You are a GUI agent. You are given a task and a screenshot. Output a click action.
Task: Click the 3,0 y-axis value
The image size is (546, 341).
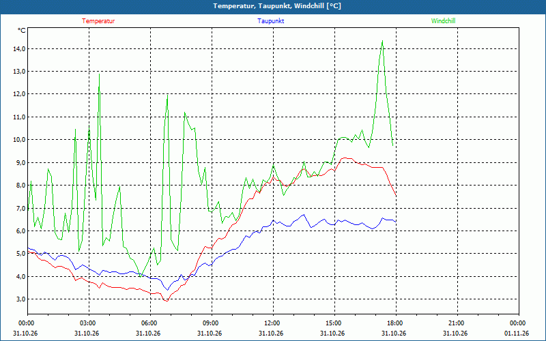tap(20, 299)
